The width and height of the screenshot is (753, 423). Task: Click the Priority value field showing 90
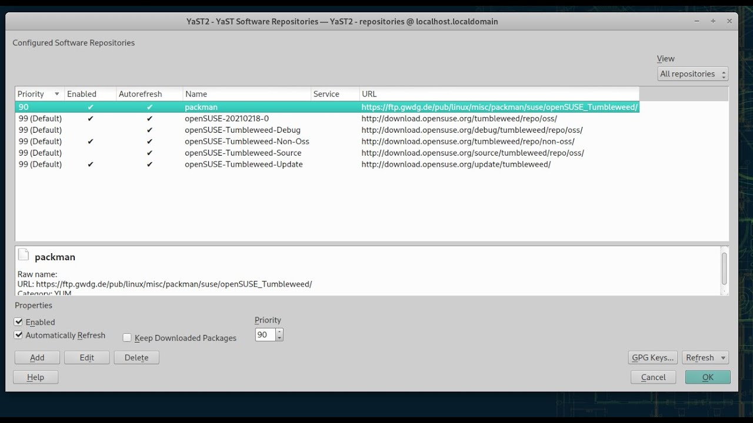265,335
